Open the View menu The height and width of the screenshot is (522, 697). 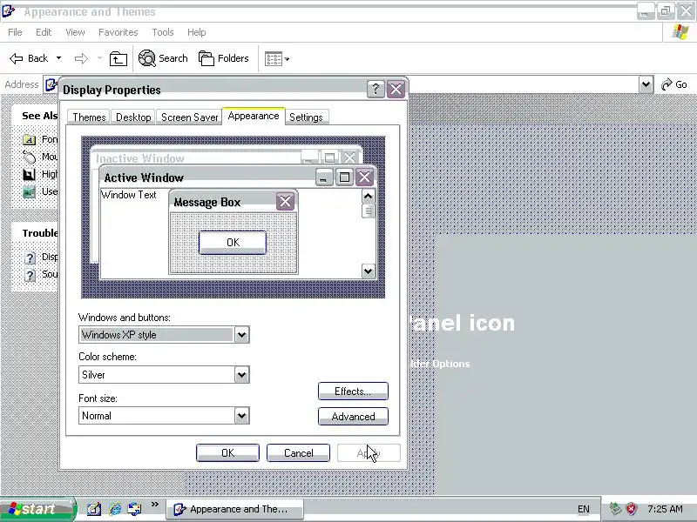75,32
